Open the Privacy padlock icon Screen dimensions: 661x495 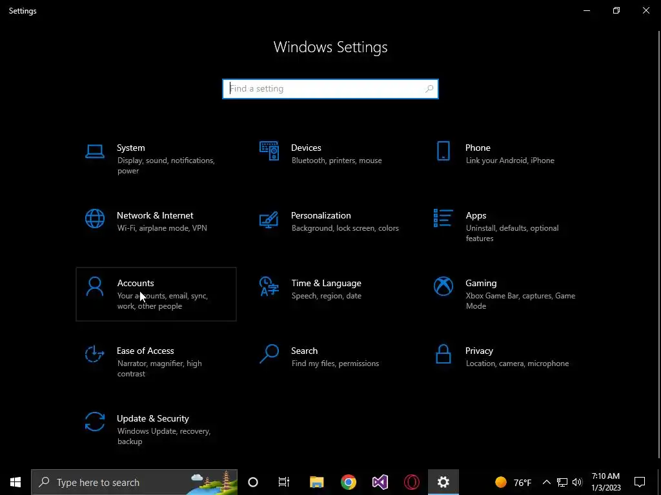pos(443,354)
